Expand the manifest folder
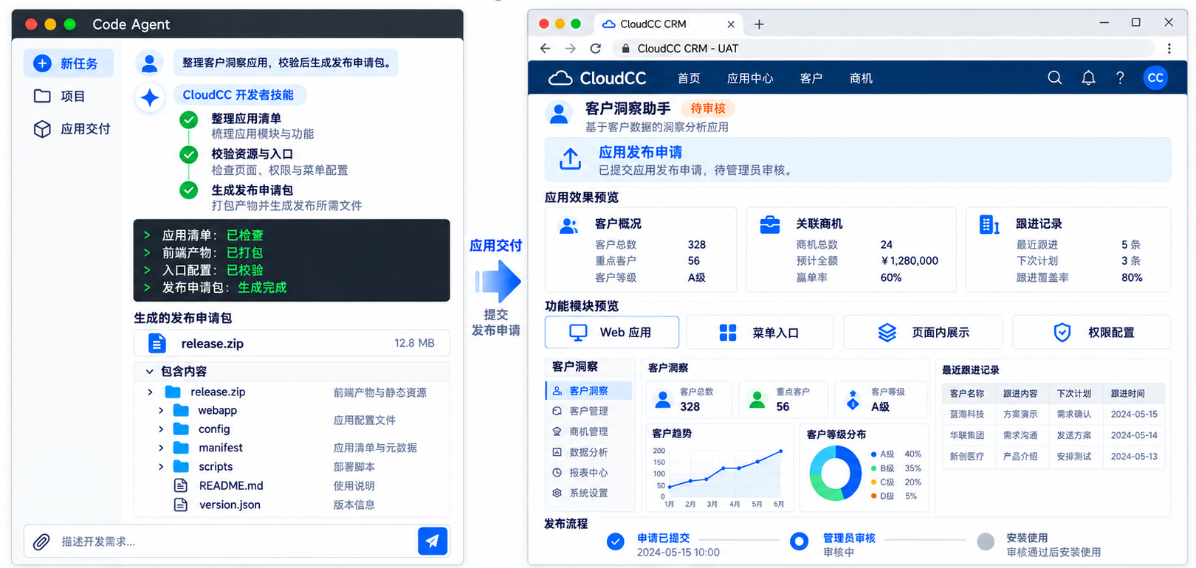Screen dimensions: 1196x568 (161, 448)
